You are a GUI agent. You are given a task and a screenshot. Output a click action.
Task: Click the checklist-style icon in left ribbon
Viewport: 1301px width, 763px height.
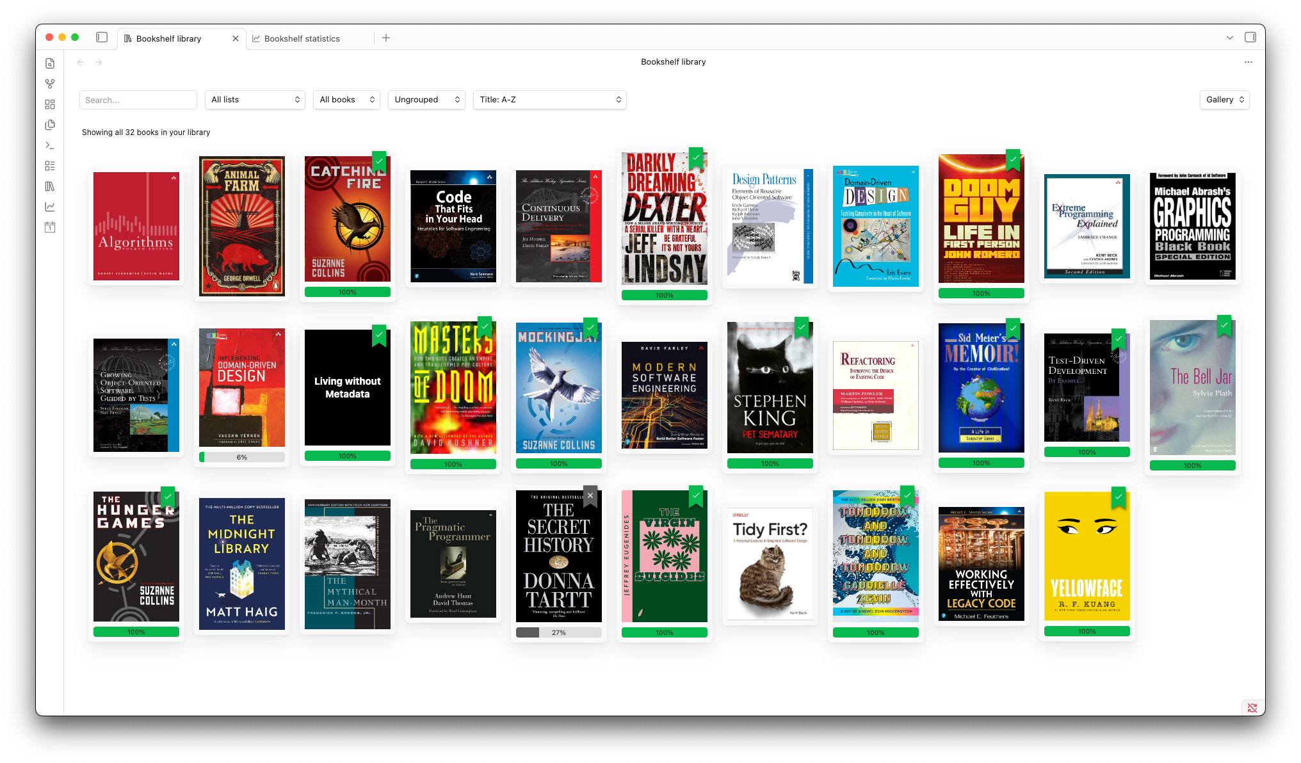50,166
